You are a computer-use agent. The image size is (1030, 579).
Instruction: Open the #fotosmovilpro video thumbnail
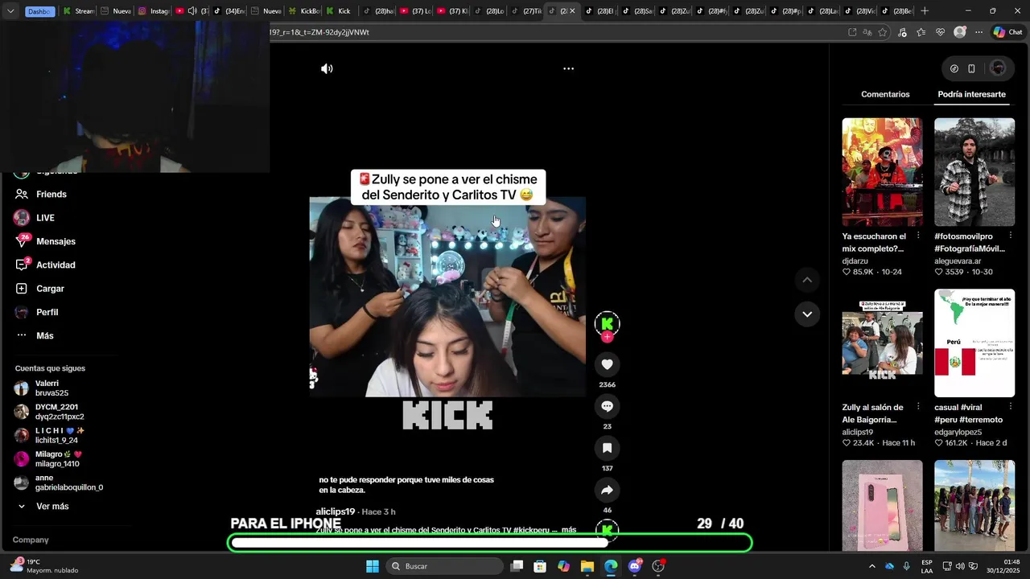(x=974, y=172)
